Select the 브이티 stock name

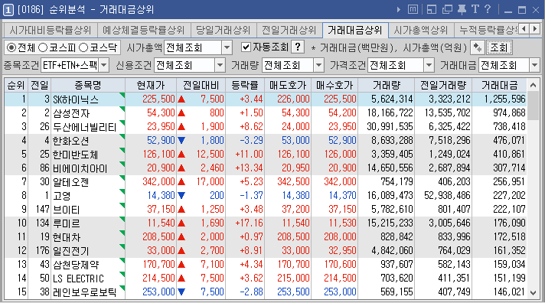point(67,210)
